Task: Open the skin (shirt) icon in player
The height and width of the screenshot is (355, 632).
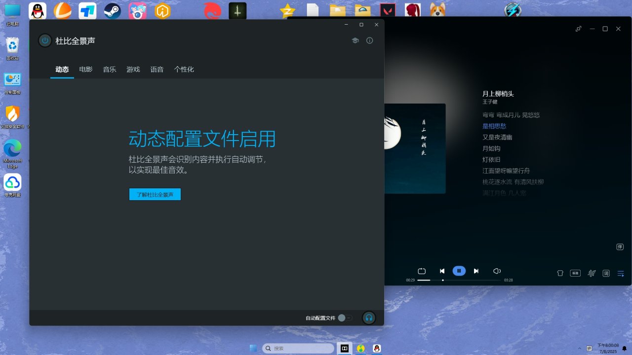Action: [560, 273]
